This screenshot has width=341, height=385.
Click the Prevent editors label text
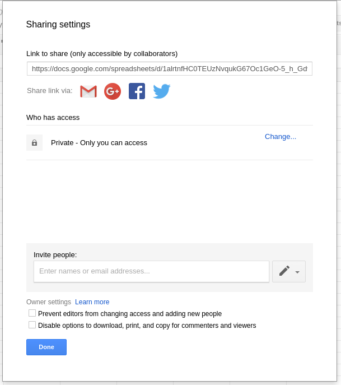point(130,314)
